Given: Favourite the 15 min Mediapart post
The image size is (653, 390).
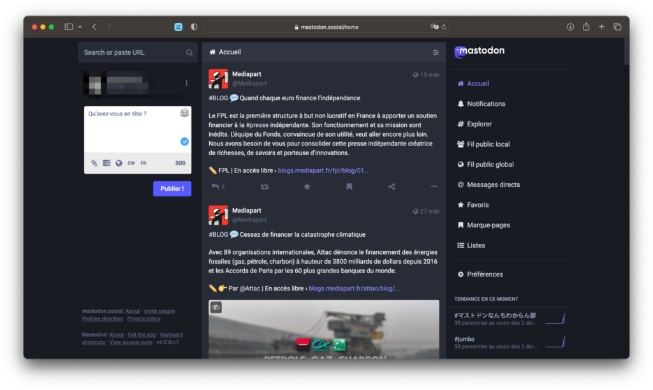Looking at the screenshot, I should click(x=307, y=186).
